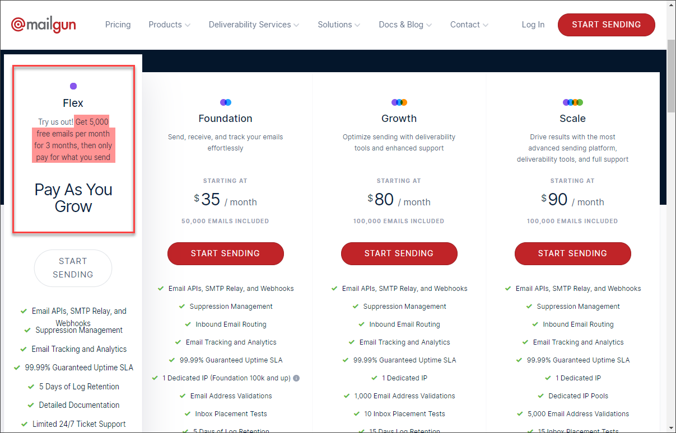Click the Scale plan heading
This screenshot has width=676, height=433.
coord(573,119)
